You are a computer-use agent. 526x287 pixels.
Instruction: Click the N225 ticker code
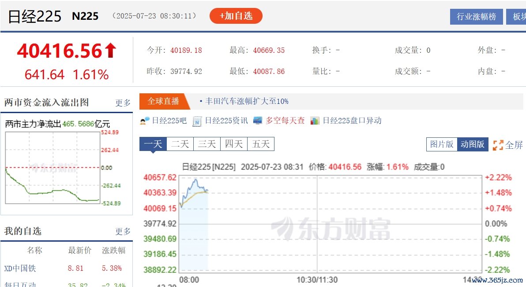(x=85, y=16)
